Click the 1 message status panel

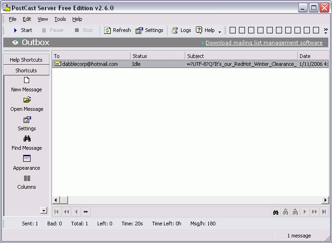[299, 236]
